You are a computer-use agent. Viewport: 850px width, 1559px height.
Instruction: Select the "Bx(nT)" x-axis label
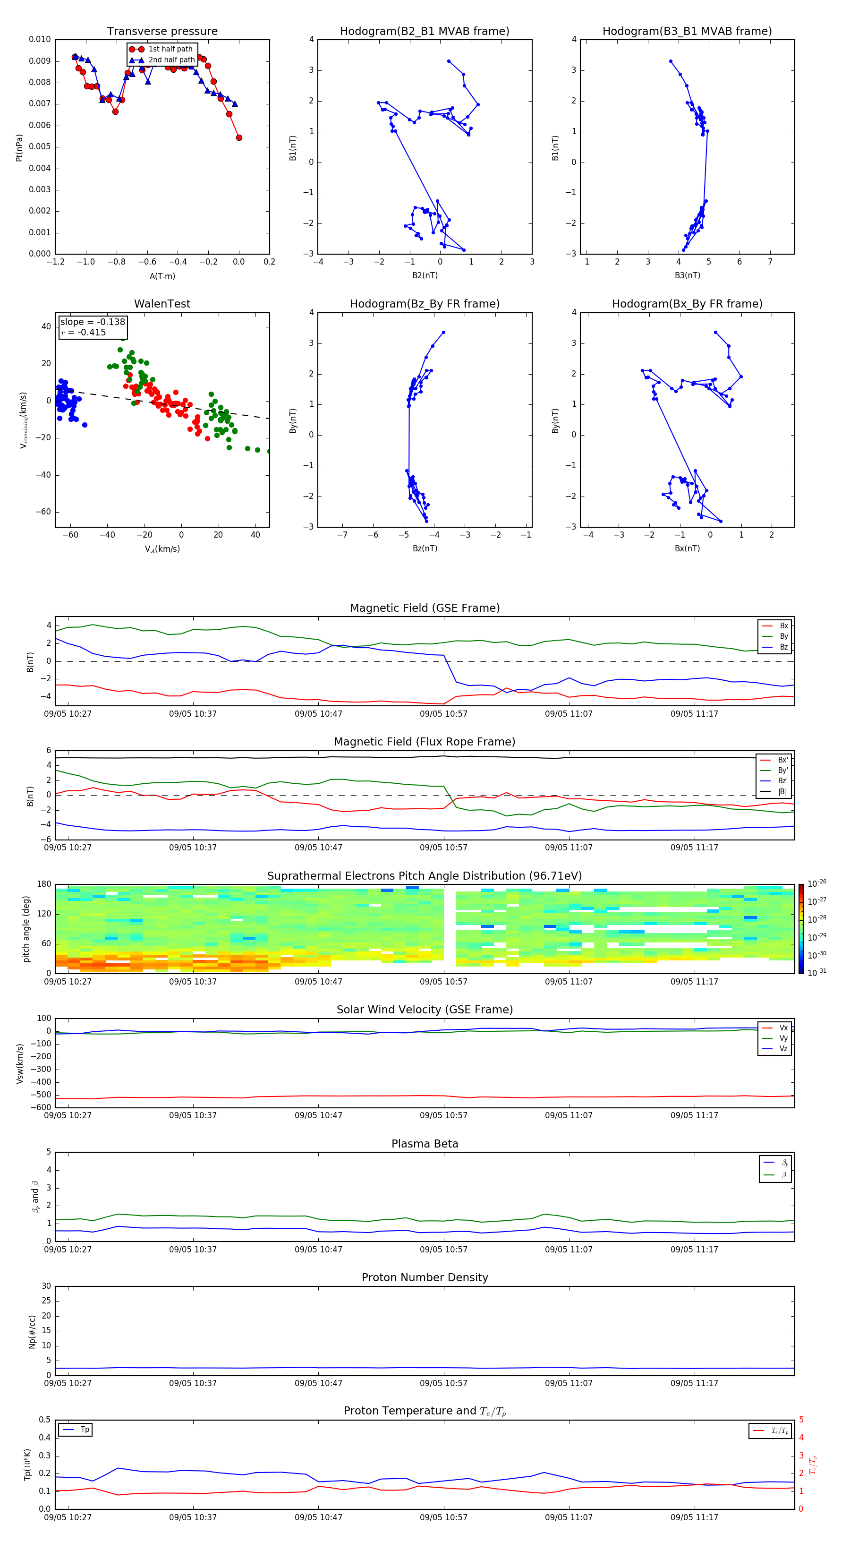(x=687, y=548)
